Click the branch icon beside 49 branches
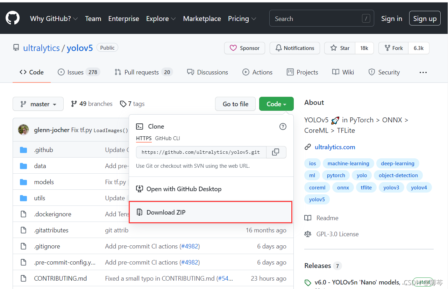The image size is (448, 289). pos(74,104)
